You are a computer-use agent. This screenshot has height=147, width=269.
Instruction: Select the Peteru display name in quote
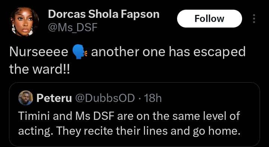pos(54,98)
